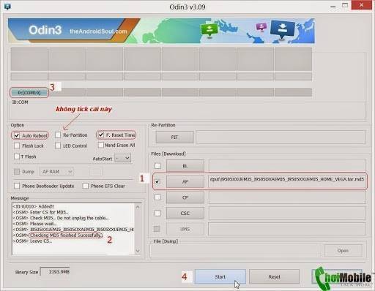Viewport: 375px width, 291px height.
Task: Untick the checkbox beside the AP button
Action: (x=157, y=181)
